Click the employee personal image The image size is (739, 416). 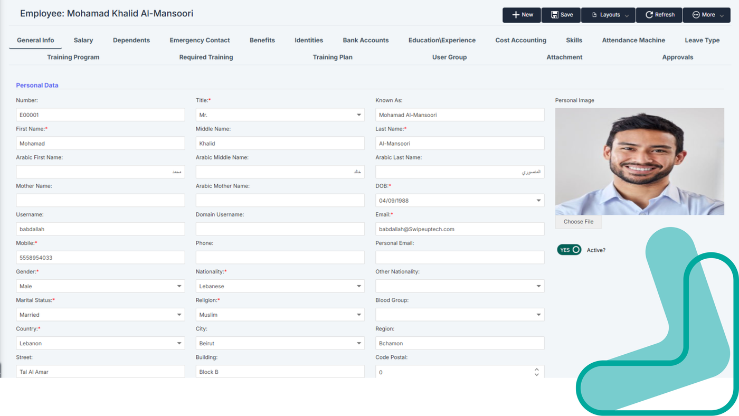click(639, 161)
